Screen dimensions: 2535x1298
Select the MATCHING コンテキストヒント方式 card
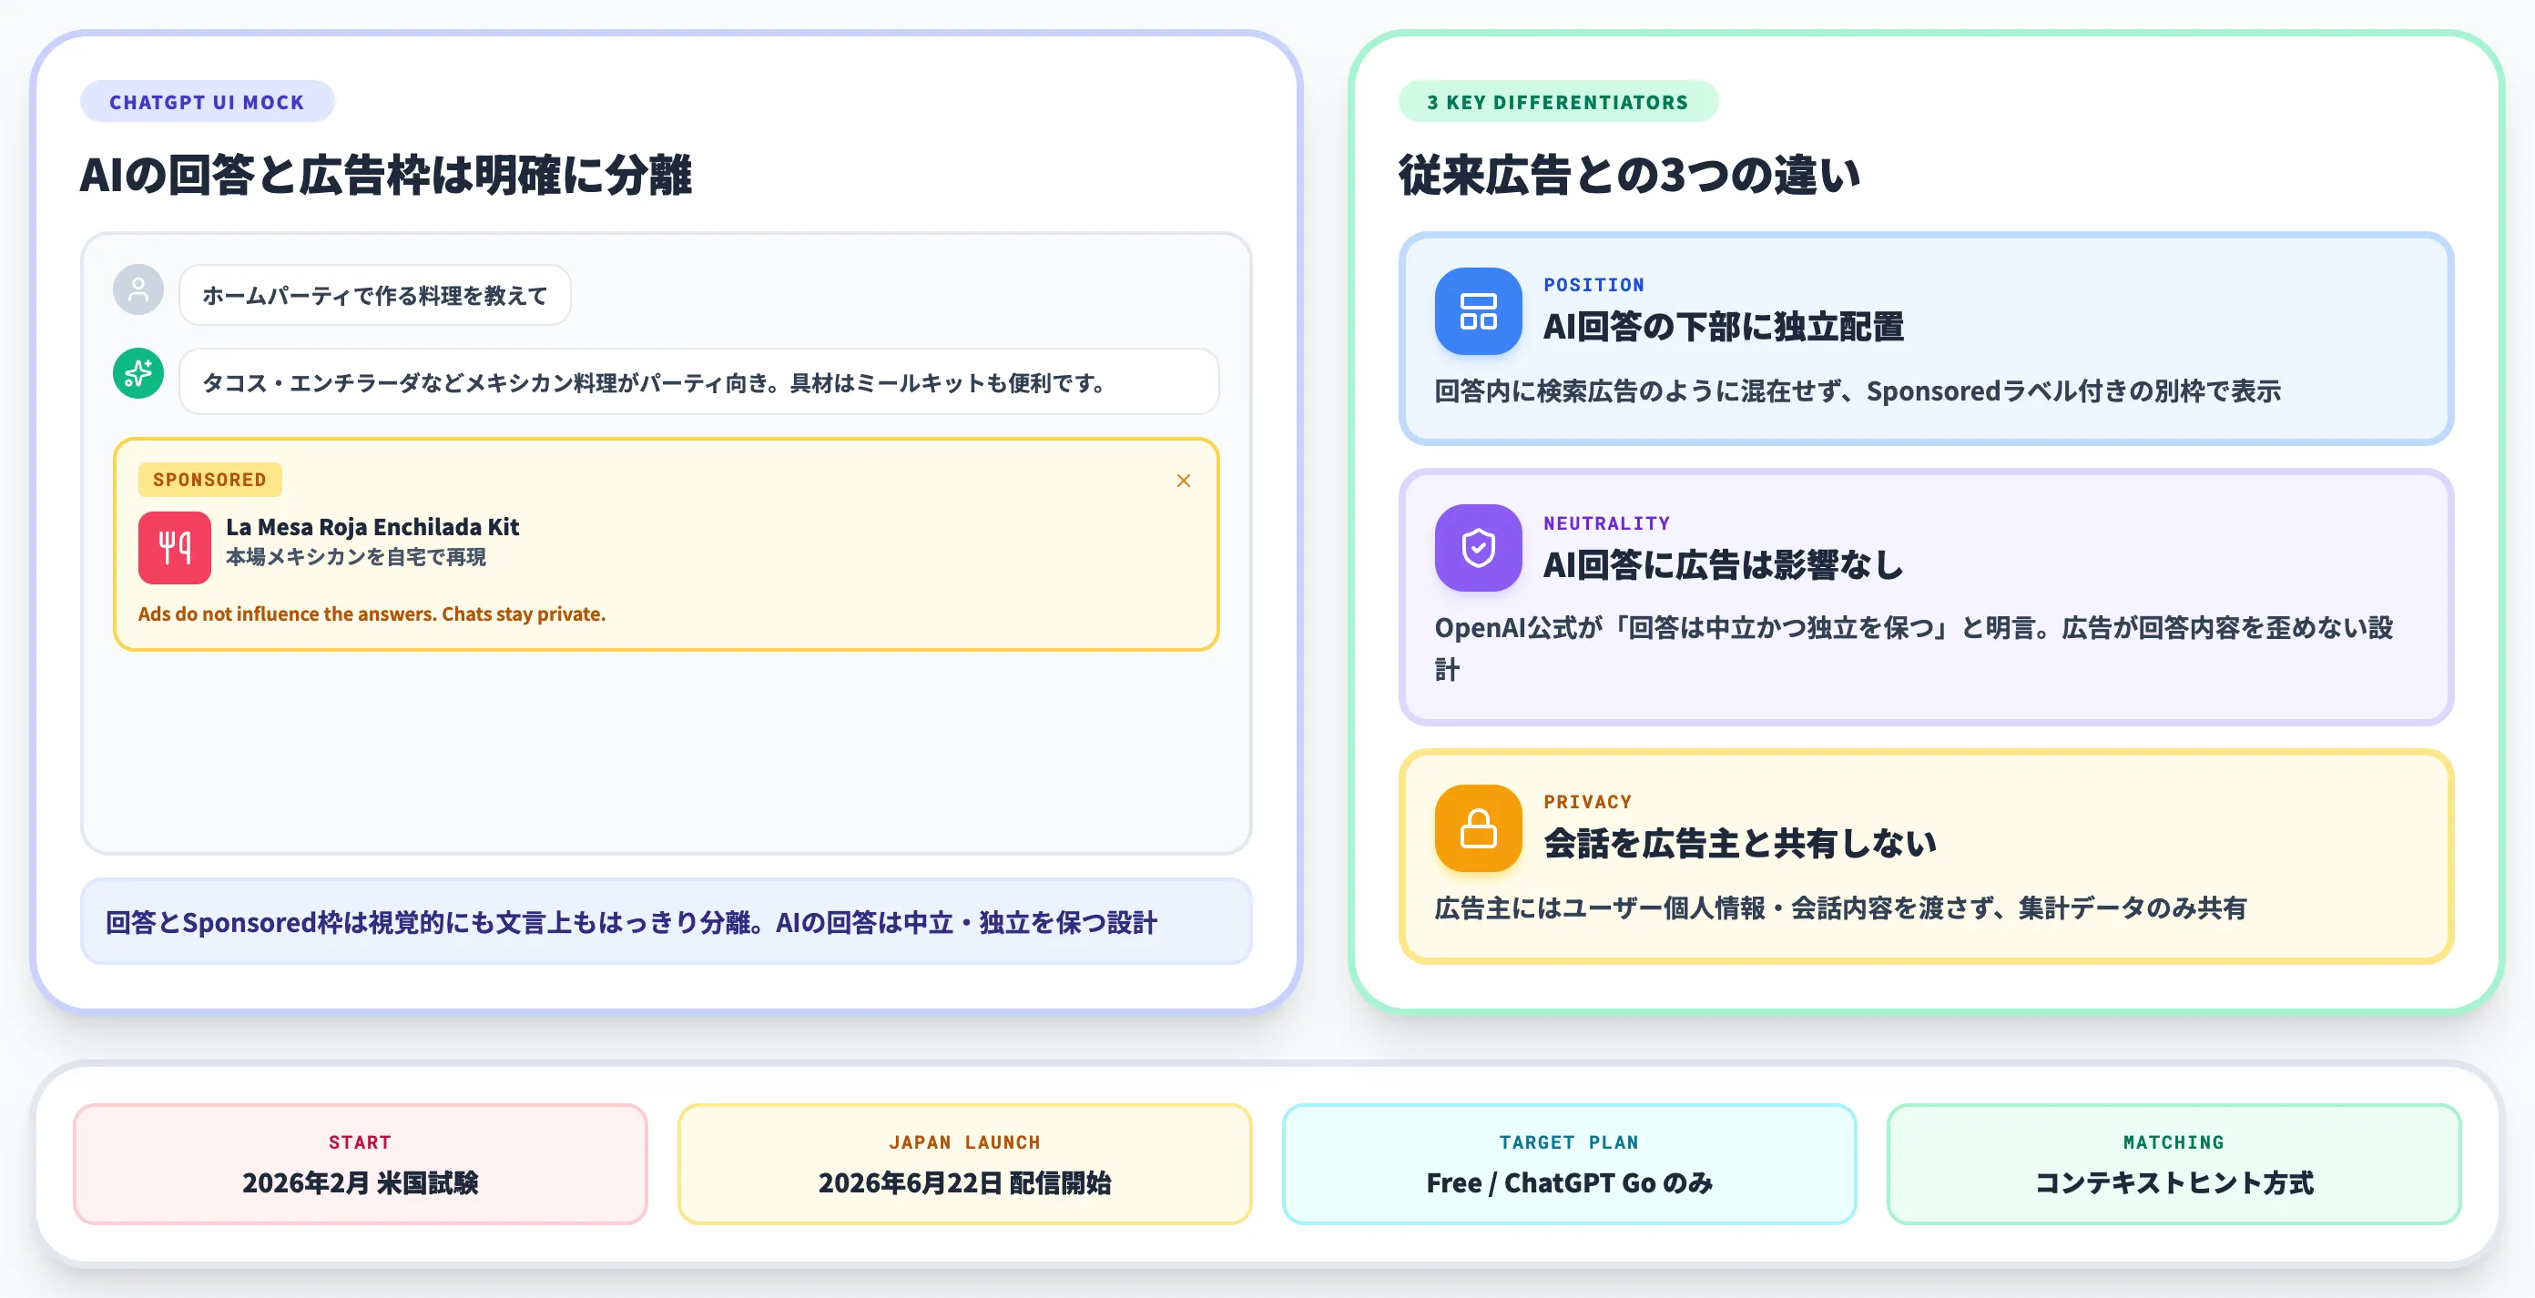tap(2174, 1163)
